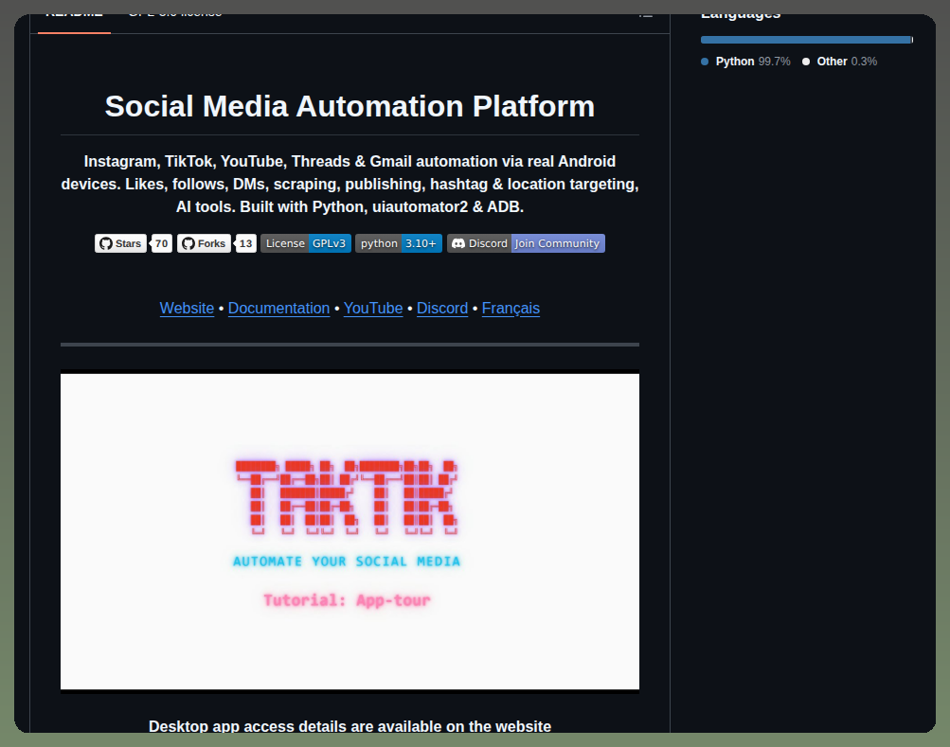The height and width of the screenshot is (747, 950).
Task: Click the blue Python language dot
Action: (705, 62)
